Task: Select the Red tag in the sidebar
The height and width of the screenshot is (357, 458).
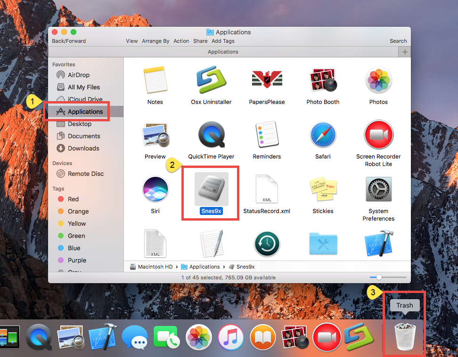Action: [75, 199]
